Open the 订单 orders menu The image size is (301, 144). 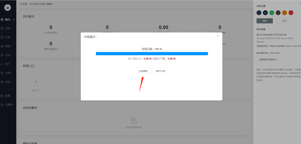(x=8, y=37)
